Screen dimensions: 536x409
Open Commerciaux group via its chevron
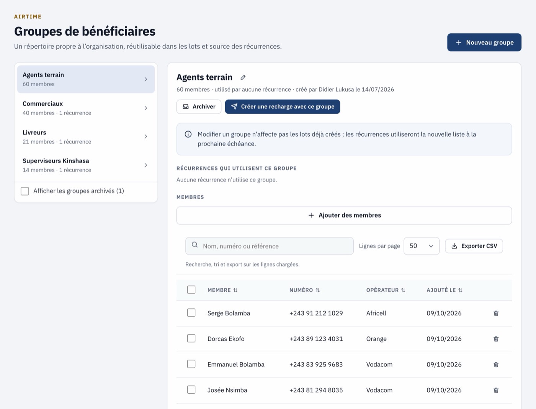coord(145,108)
